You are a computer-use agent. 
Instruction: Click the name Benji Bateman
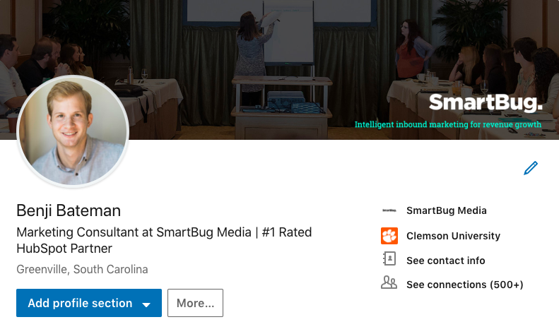pos(69,210)
